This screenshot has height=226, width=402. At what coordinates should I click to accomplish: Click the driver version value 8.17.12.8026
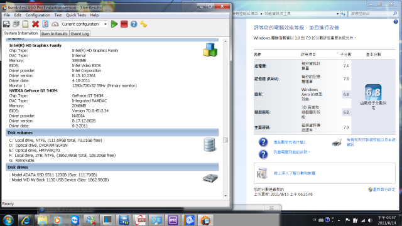coord(84,121)
